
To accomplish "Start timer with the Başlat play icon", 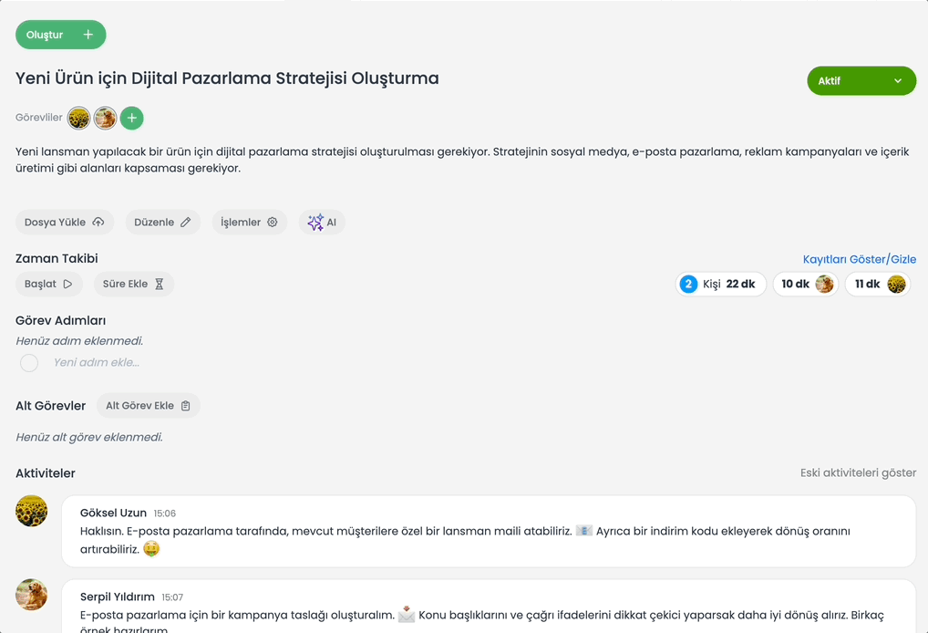I will coord(68,284).
